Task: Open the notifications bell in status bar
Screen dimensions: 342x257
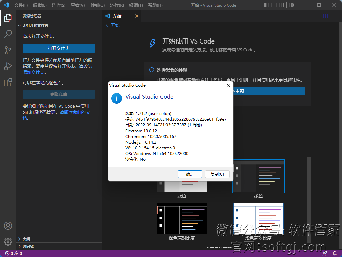Action: pyautogui.click(x=335, y=253)
